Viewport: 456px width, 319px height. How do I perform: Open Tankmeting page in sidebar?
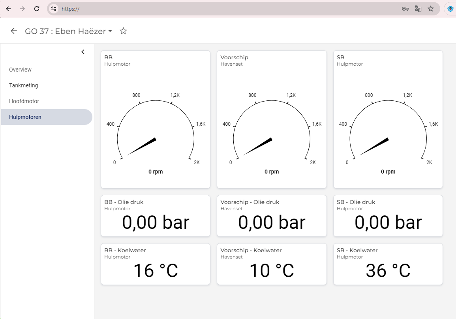tap(23, 85)
